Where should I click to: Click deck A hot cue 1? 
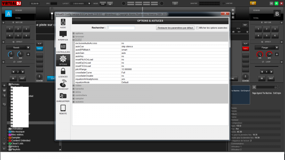(10, 29)
